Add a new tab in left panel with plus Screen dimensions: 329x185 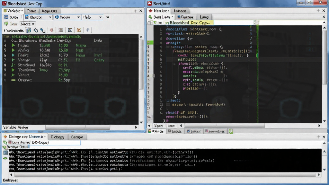[135, 11]
